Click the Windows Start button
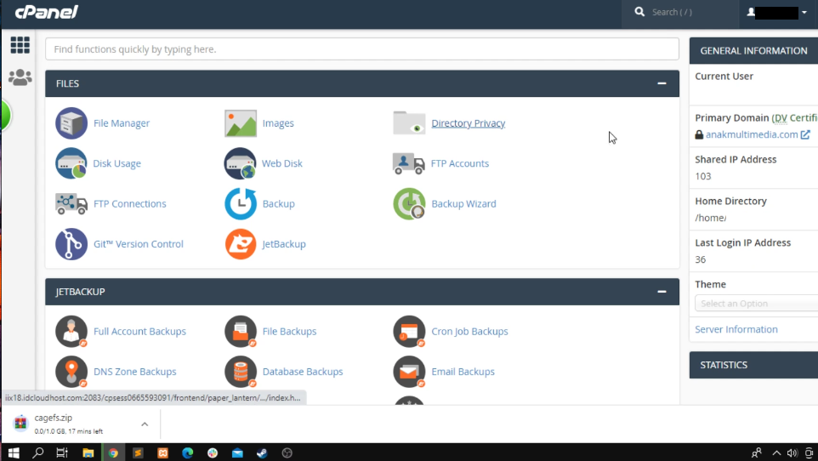The width and height of the screenshot is (818, 461). pos(14,452)
